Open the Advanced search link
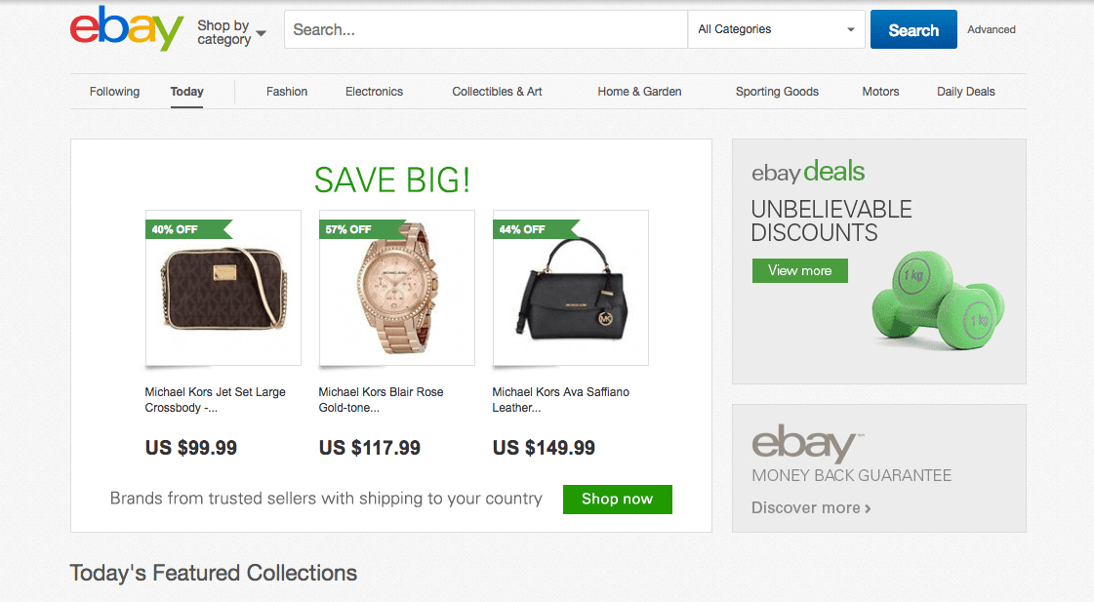Image resolution: width=1094 pixels, height=602 pixels. tap(991, 29)
